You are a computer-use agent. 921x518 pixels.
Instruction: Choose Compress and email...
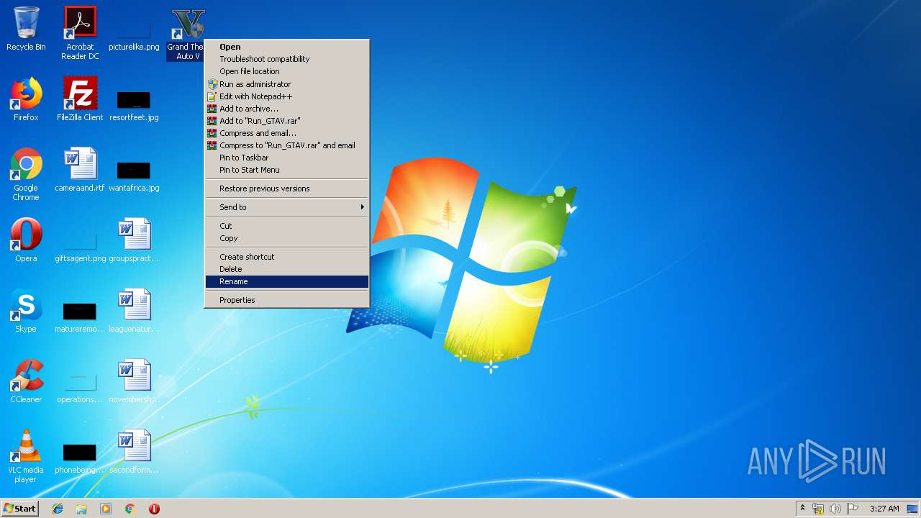tap(287, 133)
